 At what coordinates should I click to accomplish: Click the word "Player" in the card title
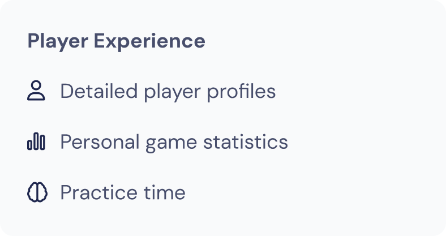pyautogui.click(x=58, y=41)
